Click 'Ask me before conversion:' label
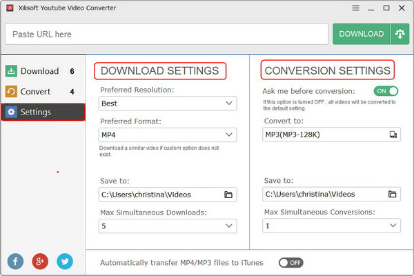414x276 pixels. point(308,91)
